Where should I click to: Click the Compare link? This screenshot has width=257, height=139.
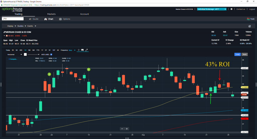click(13, 59)
